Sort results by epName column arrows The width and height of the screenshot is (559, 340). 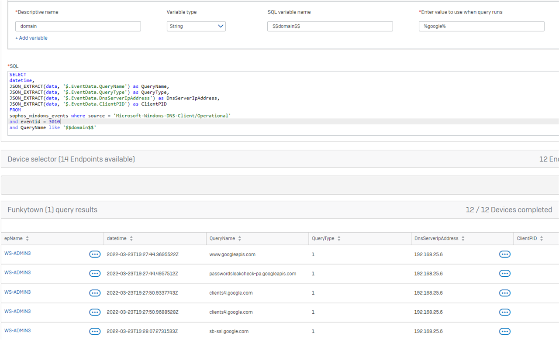(x=28, y=239)
